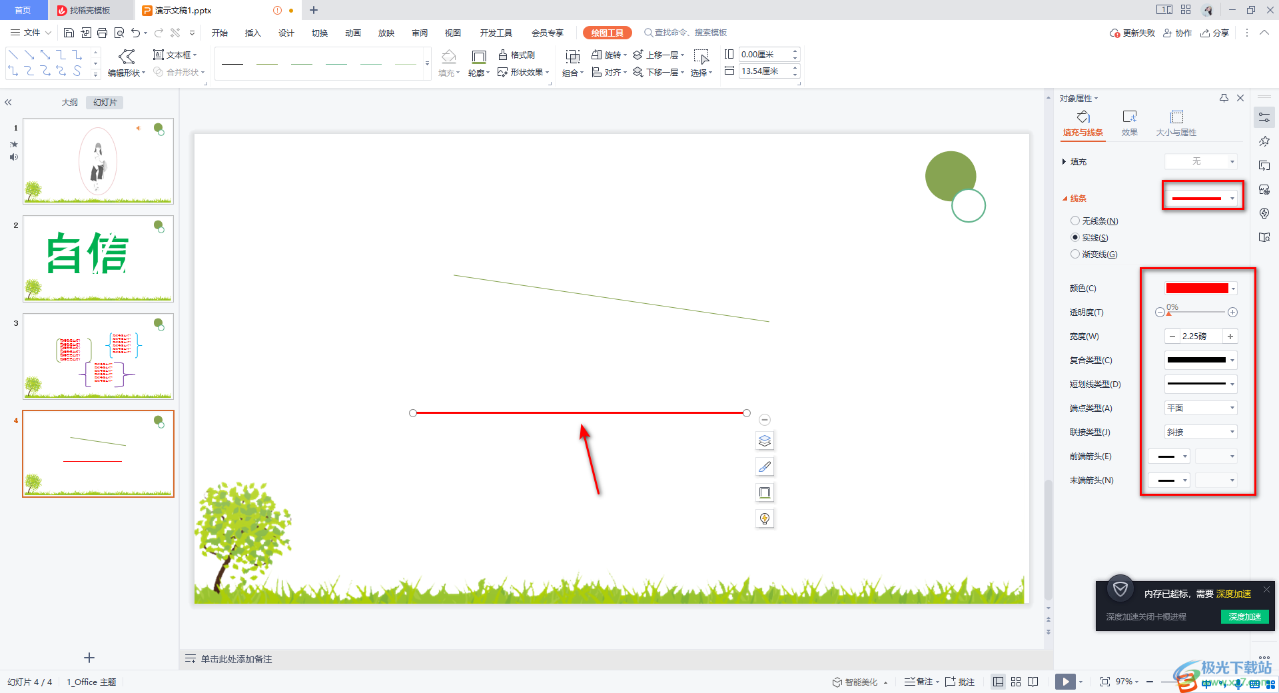Switch to slide sorter view icon

[1016, 682]
